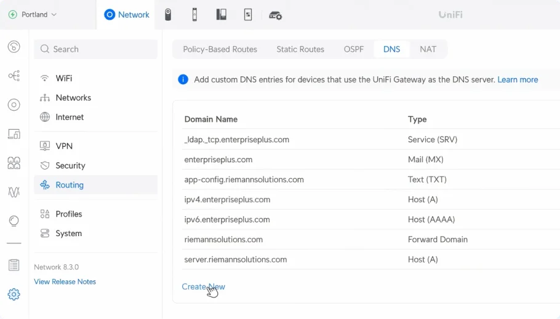560x319 pixels.
Task: Click the Text (TXT) type cell
Action: [x=427, y=179]
